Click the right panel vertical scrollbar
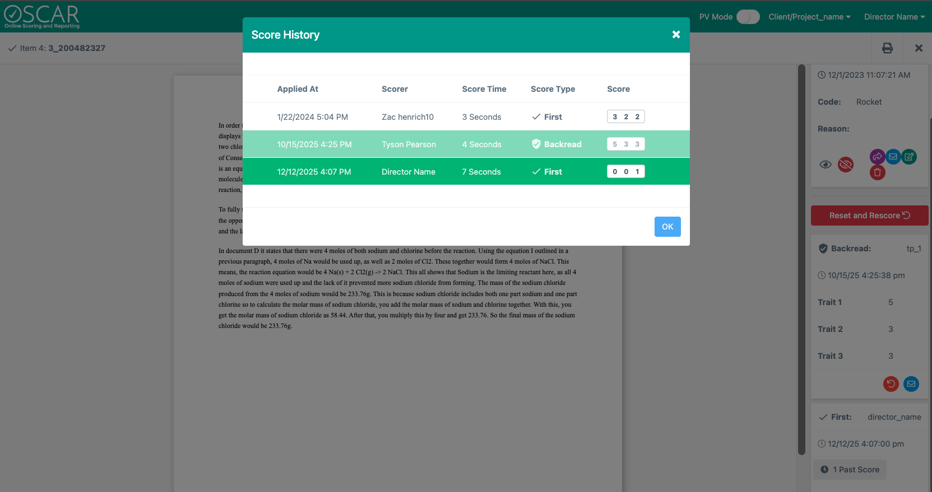The width and height of the screenshot is (932, 492). coord(801,257)
